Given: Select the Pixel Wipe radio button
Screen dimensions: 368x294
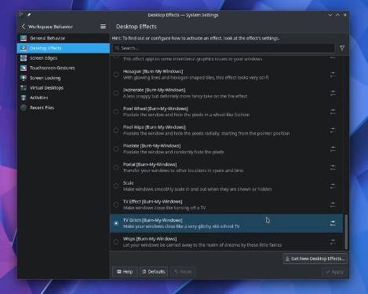Looking at the screenshot, I should point(116,130).
